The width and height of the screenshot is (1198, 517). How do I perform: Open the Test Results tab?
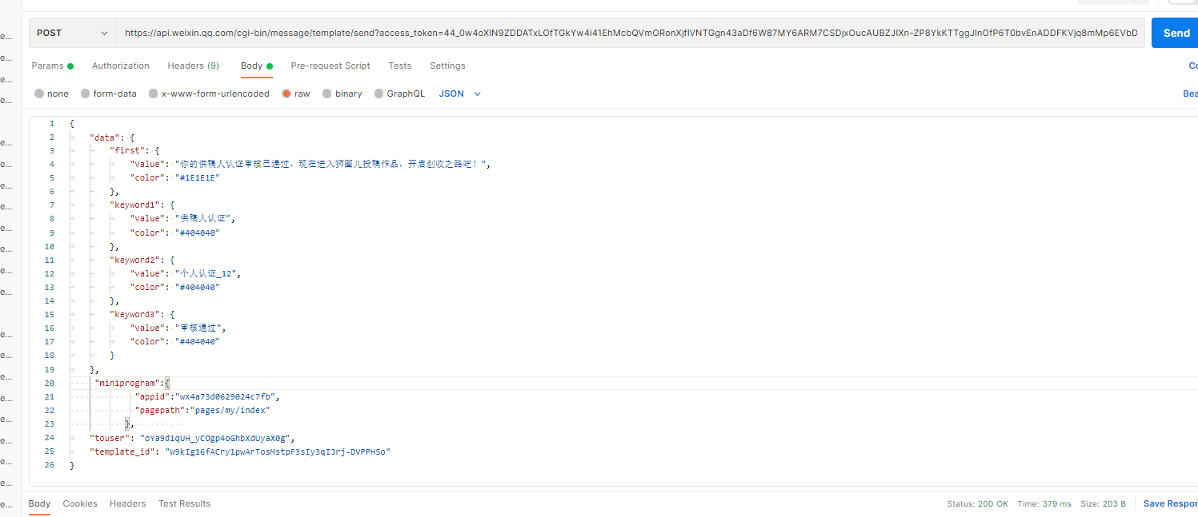(x=185, y=503)
